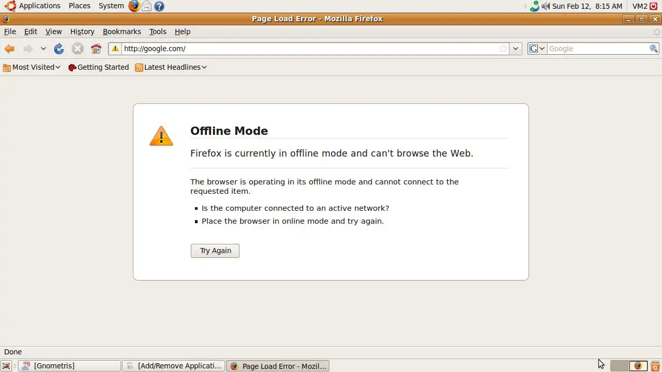Click the orange warning triangle on the error page
The image size is (662, 372).
tap(161, 136)
